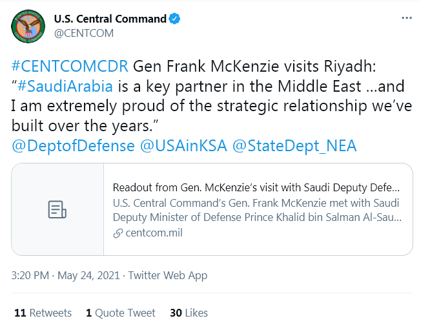Image resolution: width=421 pixels, height=325 pixels.
Task: View the 11 Retweets list
Action: pyautogui.click(x=43, y=313)
